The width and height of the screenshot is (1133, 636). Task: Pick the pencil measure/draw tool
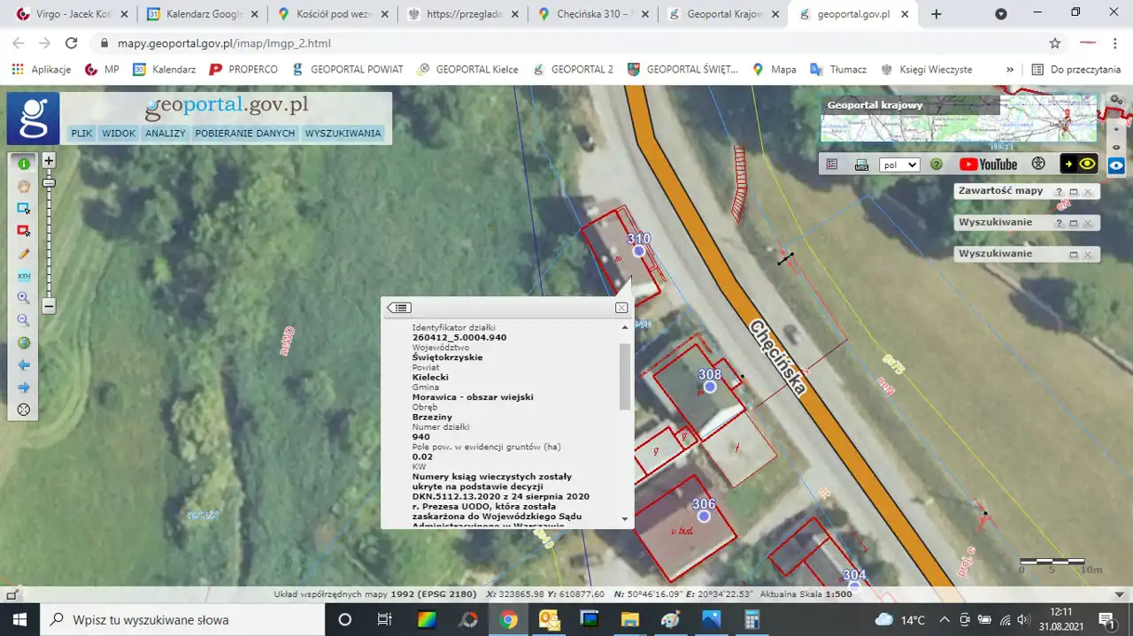coord(24,253)
